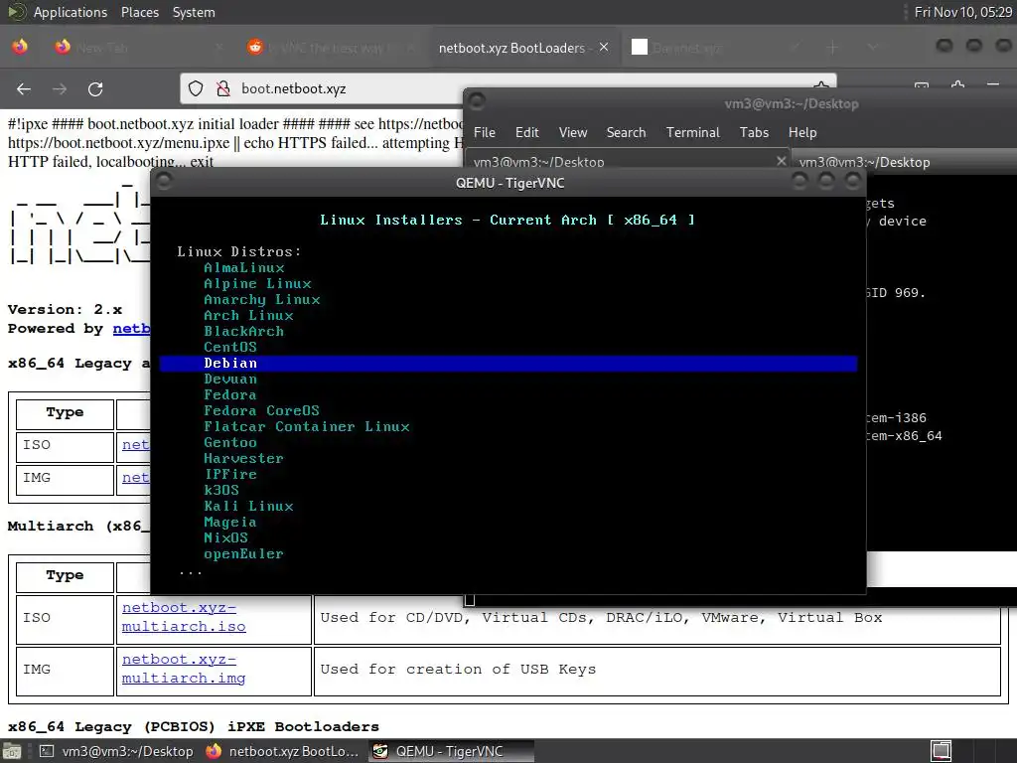Select Devuan in the boot menu
Image resolution: width=1017 pixels, height=763 pixels.
(230, 379)
